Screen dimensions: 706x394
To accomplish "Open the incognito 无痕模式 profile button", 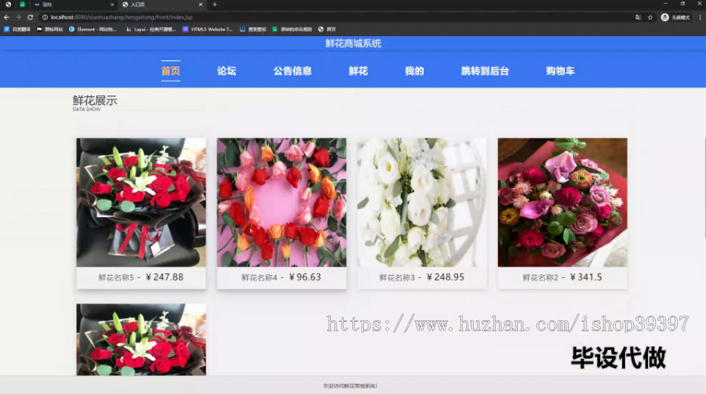I will 675,17.
